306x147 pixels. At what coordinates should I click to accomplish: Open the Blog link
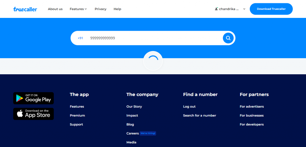(x=130, y=124)
